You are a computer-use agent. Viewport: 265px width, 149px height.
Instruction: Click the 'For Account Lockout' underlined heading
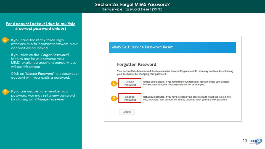(x=41, y=26)
